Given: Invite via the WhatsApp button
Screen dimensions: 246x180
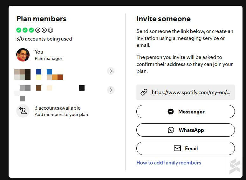Looking at the screenshot, I should (186, 130).
